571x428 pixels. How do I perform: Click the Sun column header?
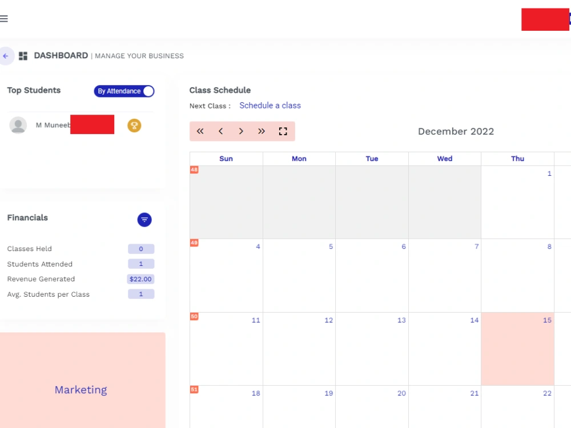click(226, 159)
